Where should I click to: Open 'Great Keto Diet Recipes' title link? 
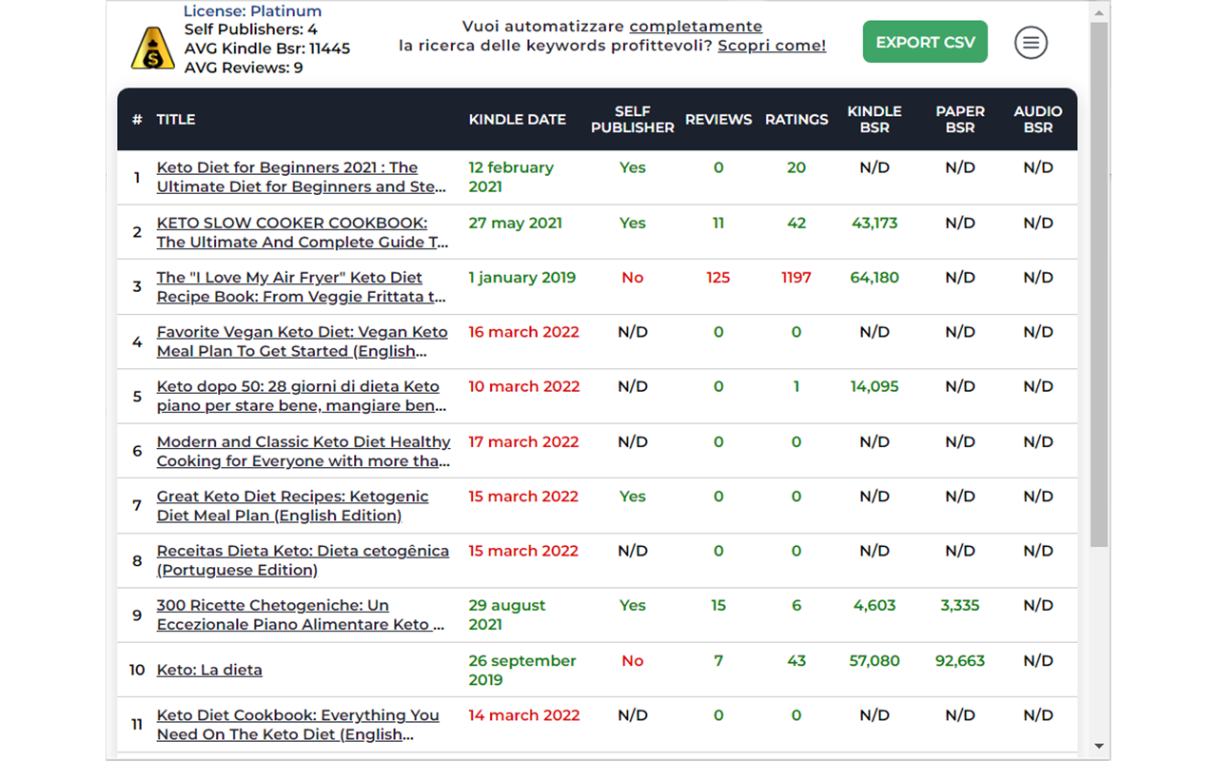tap(292, 506)
